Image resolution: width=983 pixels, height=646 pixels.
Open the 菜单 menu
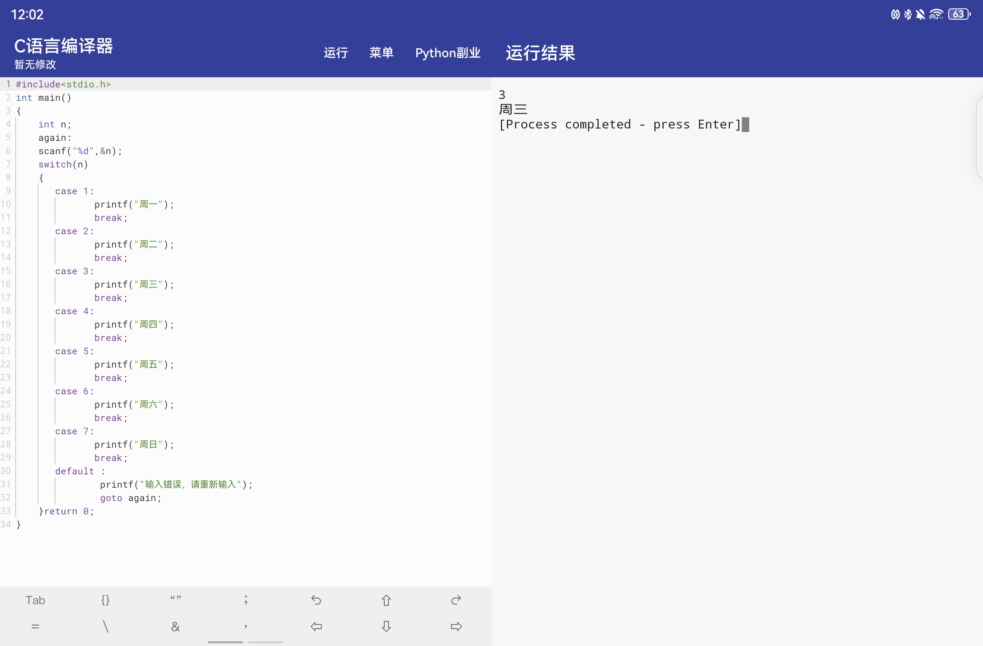click(x=381, y=53)
